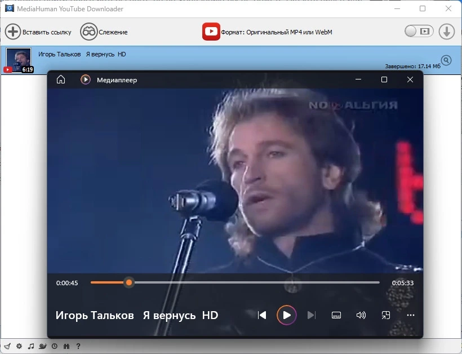Viewport: 462px width, 354px height.
Task: Open help question mark icon
Action: pyautogui.click(x=78, y=346)
